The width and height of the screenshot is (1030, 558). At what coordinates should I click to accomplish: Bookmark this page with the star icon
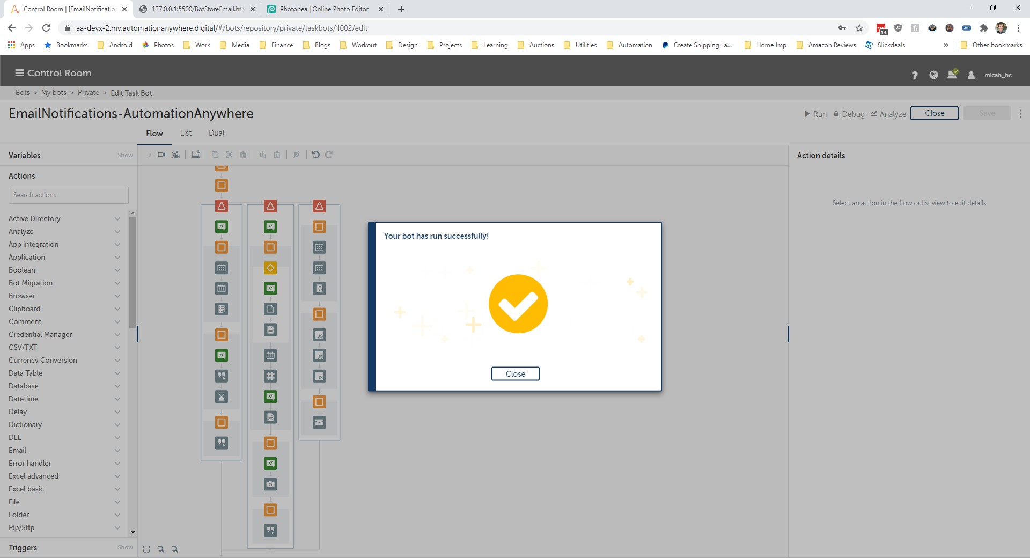coord(859,28)
